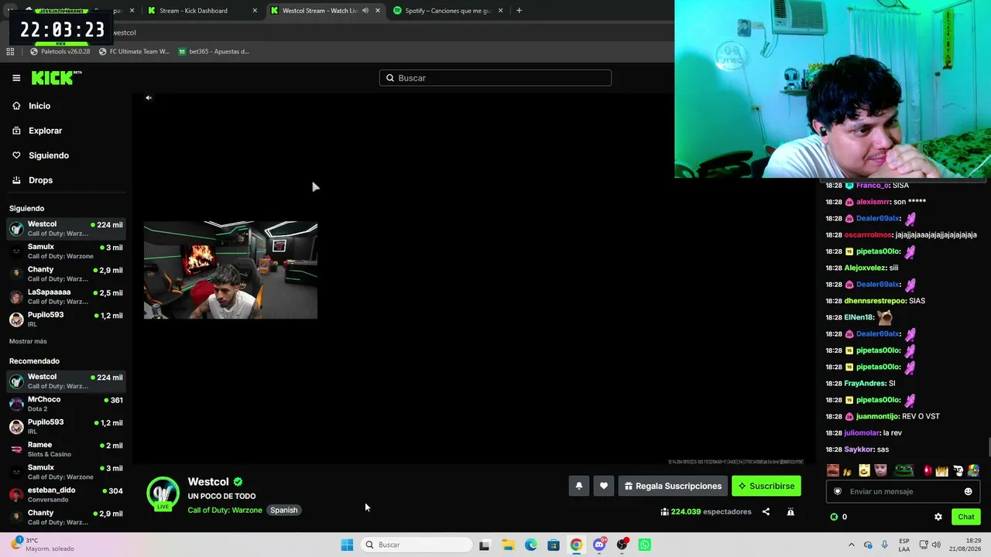The width and height of the screenshot is (991, 557).
Task: Click the heart follow icon
Action: [x=604, y=486]
